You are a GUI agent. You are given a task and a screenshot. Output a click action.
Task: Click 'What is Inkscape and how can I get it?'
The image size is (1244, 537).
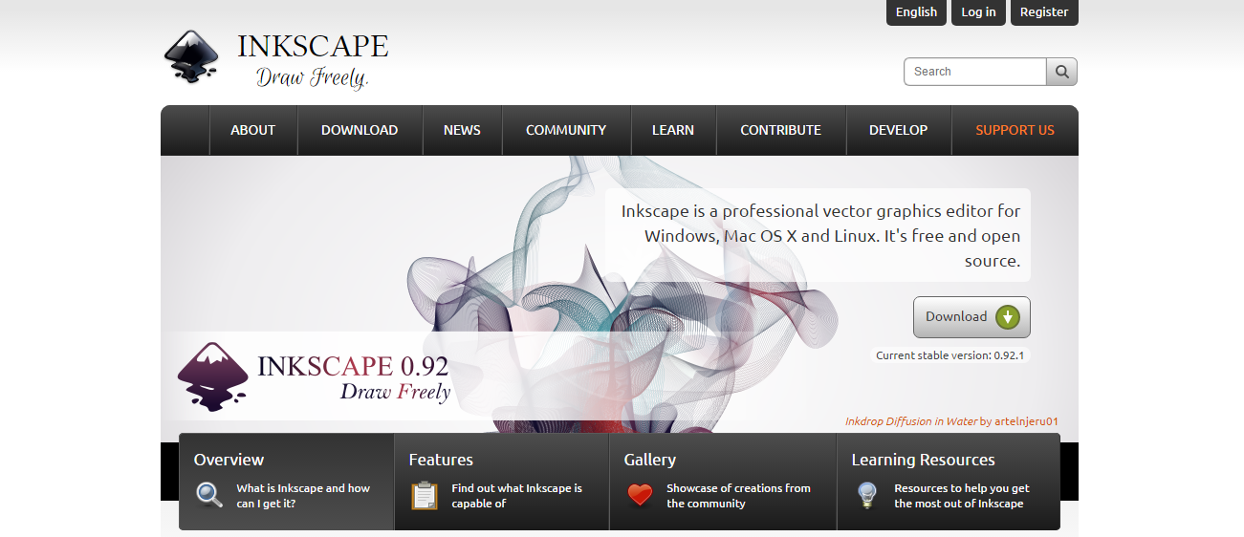point(303,496)
